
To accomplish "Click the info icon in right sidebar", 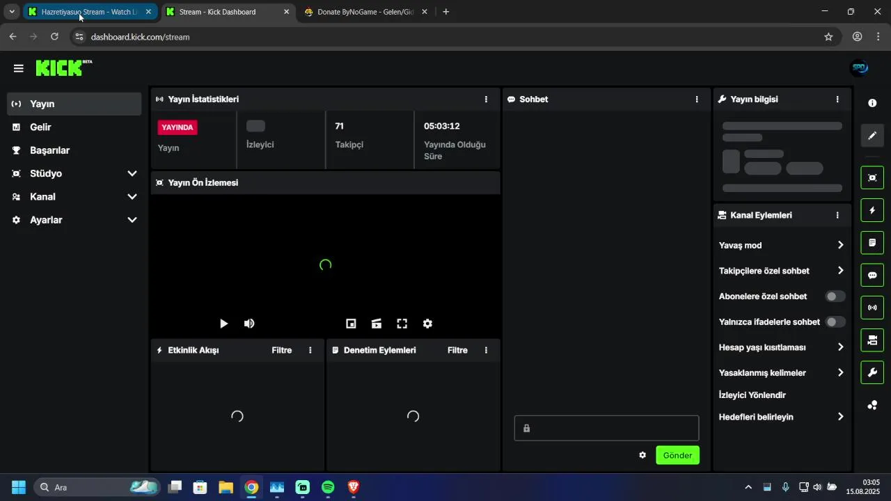I will (x=872, y=103).
